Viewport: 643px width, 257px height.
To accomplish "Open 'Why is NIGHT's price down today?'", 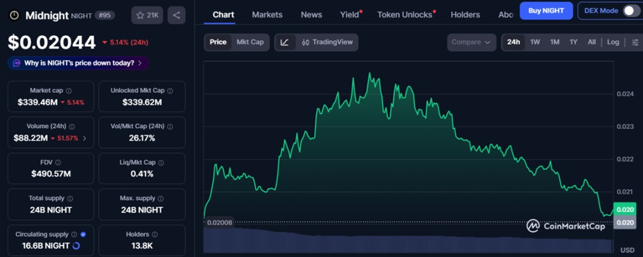I will 78,63.
